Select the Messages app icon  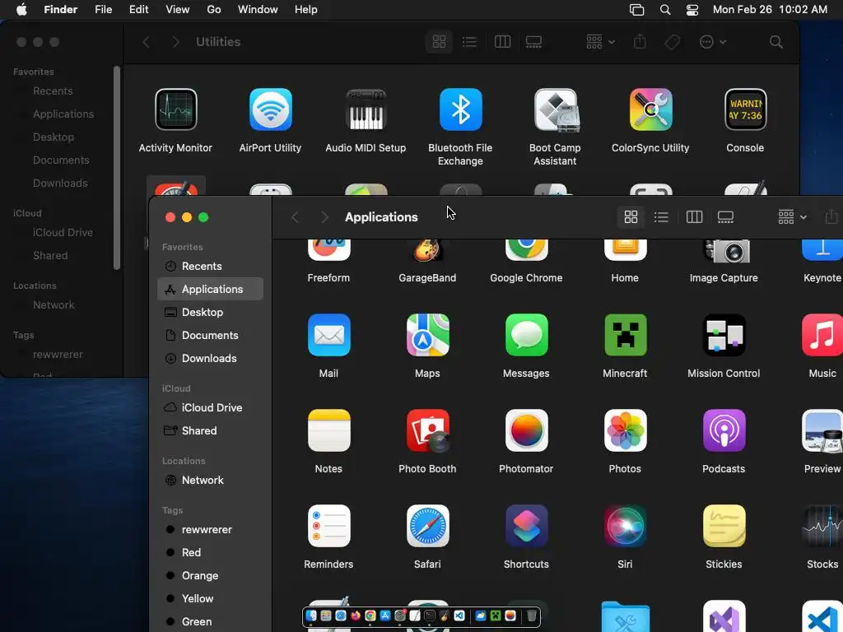(526, 336)
